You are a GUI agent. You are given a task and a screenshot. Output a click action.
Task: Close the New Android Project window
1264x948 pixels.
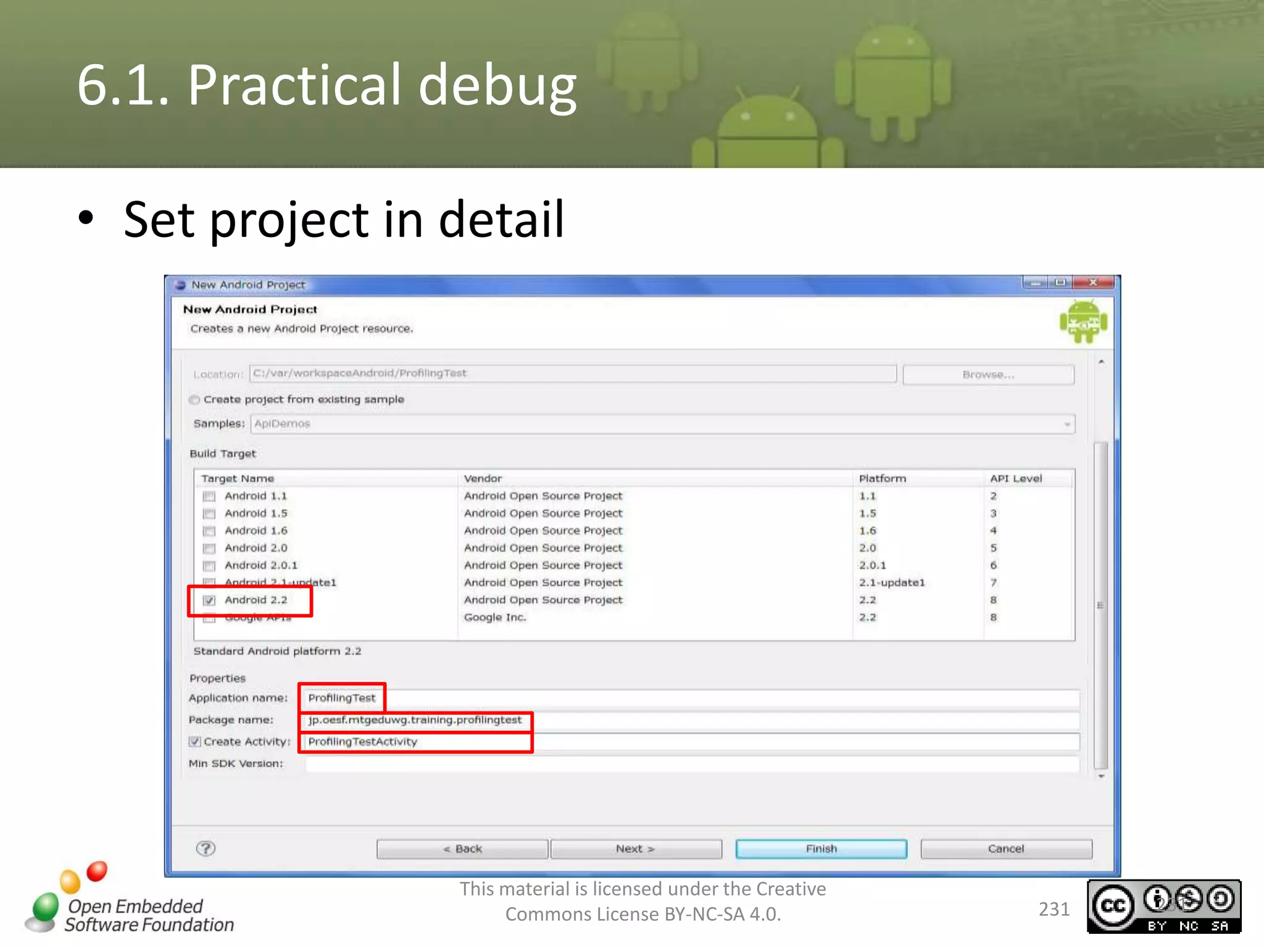[x=1093, y=283]
